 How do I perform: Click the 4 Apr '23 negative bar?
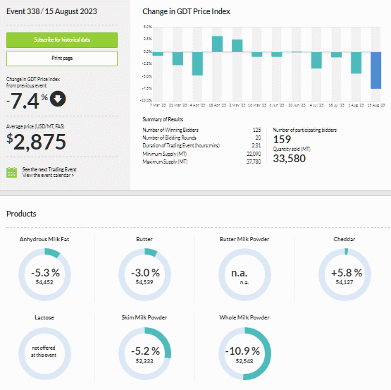(x=197, y=63)
